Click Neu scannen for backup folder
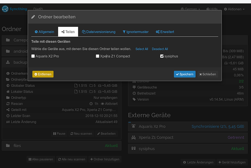Image resolution: width=251 pixels, height=168 pixels. coord(81,133)
